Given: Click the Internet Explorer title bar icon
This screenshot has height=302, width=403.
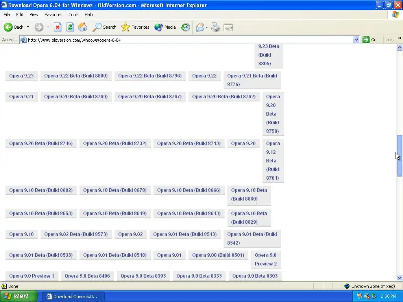Looking at the screenshot, I should tap(4, 5).
